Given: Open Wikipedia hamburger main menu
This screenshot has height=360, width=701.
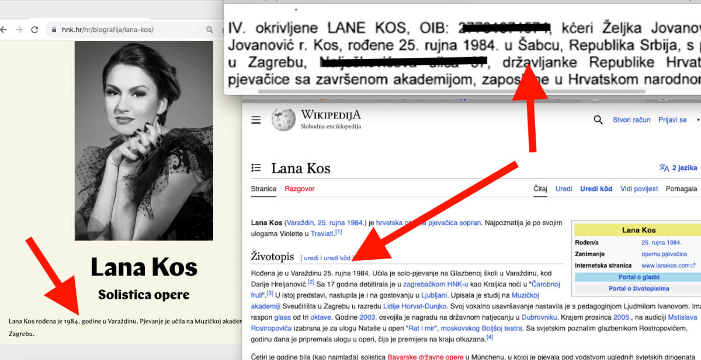Looking at the screenshot, I should click(256, 120).
